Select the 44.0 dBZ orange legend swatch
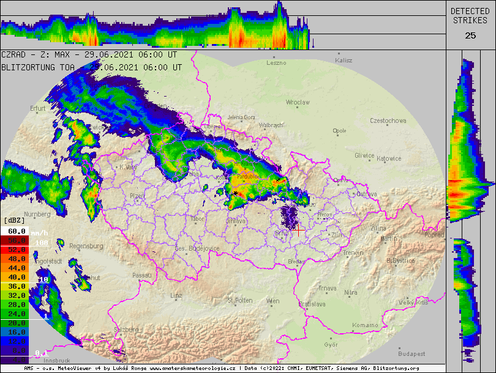Screen dimensions: 496x373 tap(15, 268)
